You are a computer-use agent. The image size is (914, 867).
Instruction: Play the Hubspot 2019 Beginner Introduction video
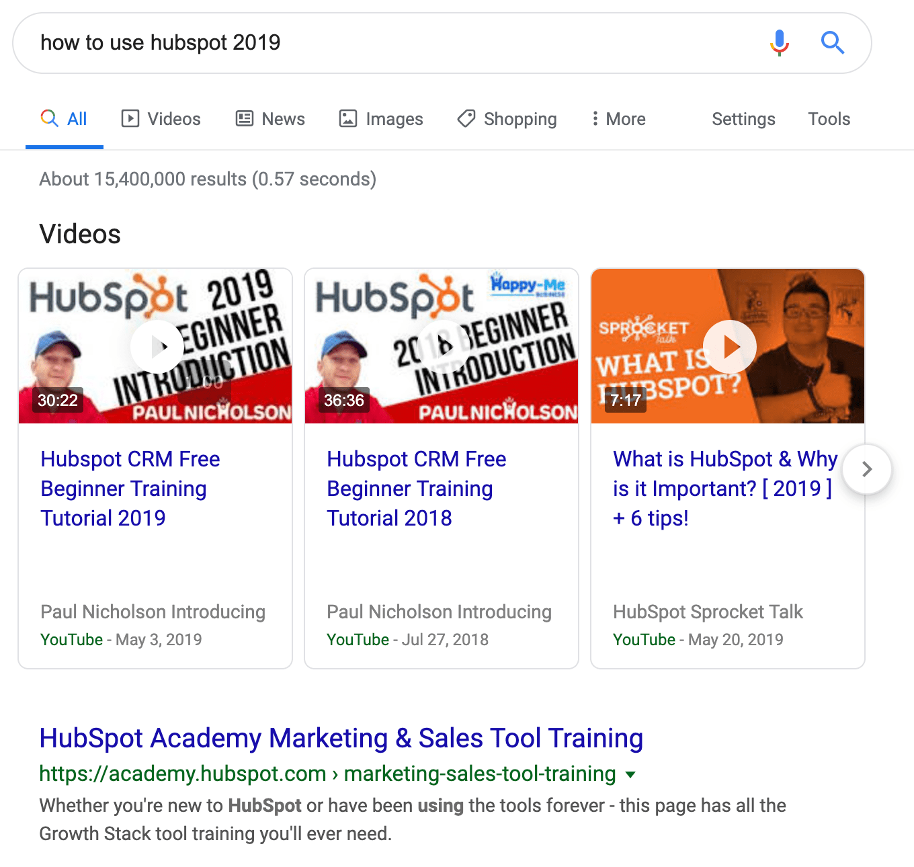[157, 347]
